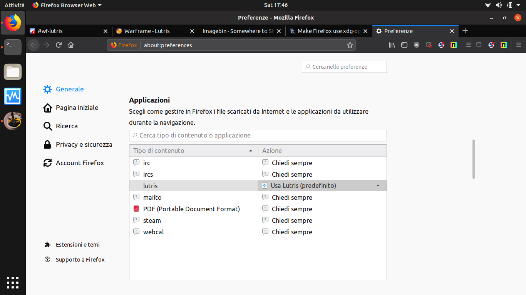The height and width of the screenshot is (295, 526).
Task: Close the #wf-lutris tab
Action: coord(106,31)
